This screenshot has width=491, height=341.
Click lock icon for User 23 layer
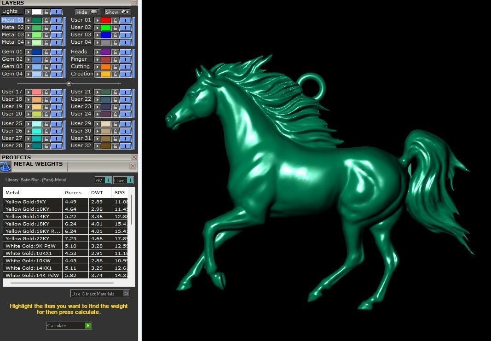click(115, 107)
